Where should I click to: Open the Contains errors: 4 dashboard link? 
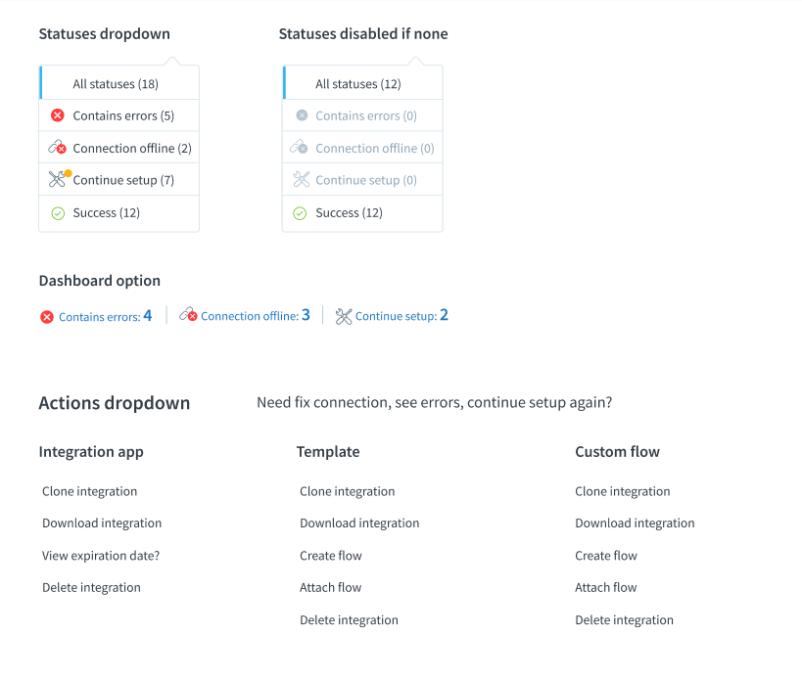pyautogui.click(x=105, y=316)
